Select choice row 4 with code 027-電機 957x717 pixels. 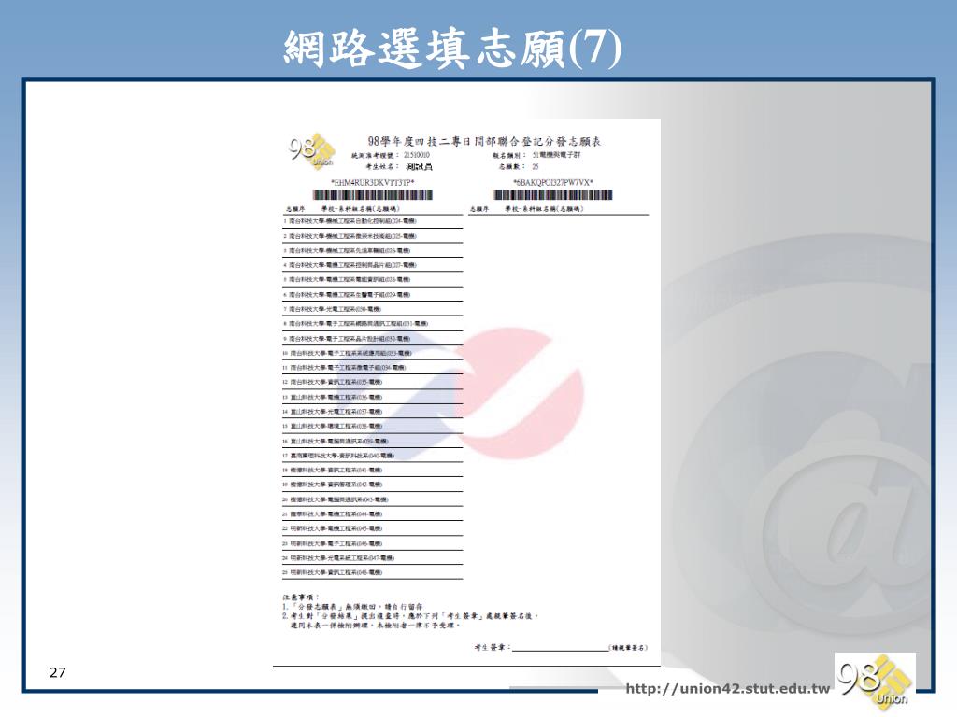click(372, 265)
